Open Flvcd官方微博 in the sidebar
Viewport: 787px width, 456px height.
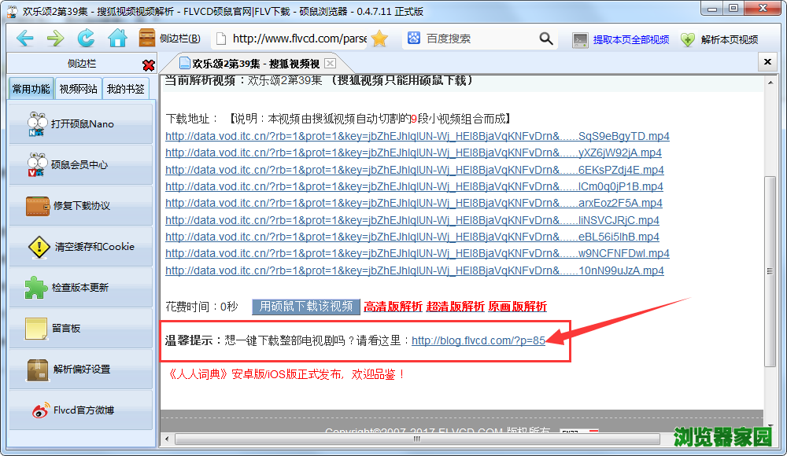[81, 410]
